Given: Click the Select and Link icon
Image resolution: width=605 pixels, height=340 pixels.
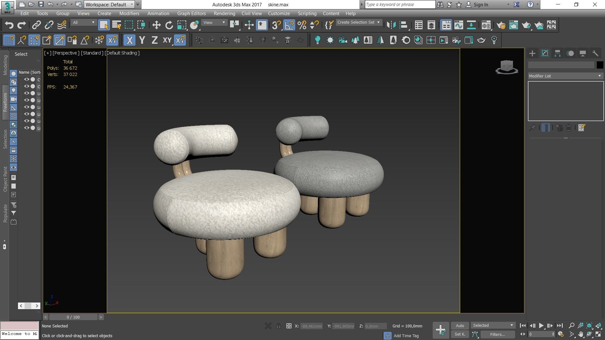Looking at the screenshot, I should click(x=37, y=25).
